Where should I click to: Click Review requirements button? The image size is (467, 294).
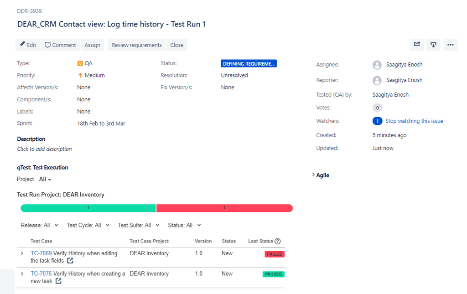click(x=137, y=45)
